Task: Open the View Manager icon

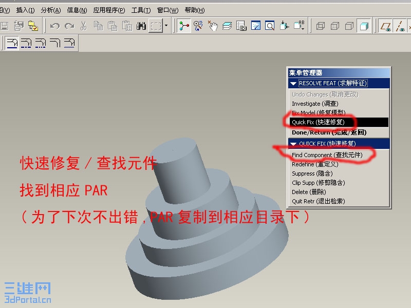Action: pos(241,26)
